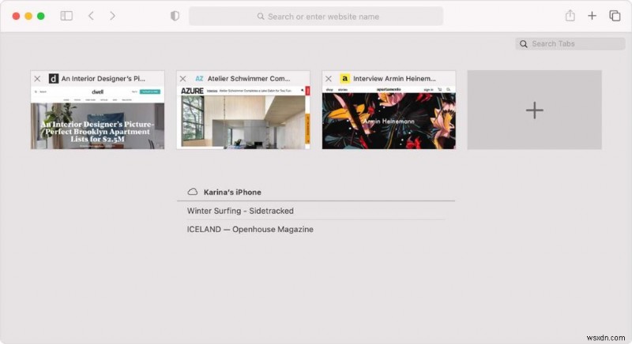The height and width of the screenshot is (344, 632).
Task: Open the dwell Interior Designer tab thumbnail
Action: click(x=97, y=118)
